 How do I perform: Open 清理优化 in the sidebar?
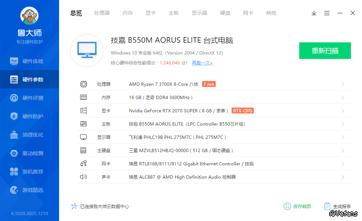(x=30, y=135)
